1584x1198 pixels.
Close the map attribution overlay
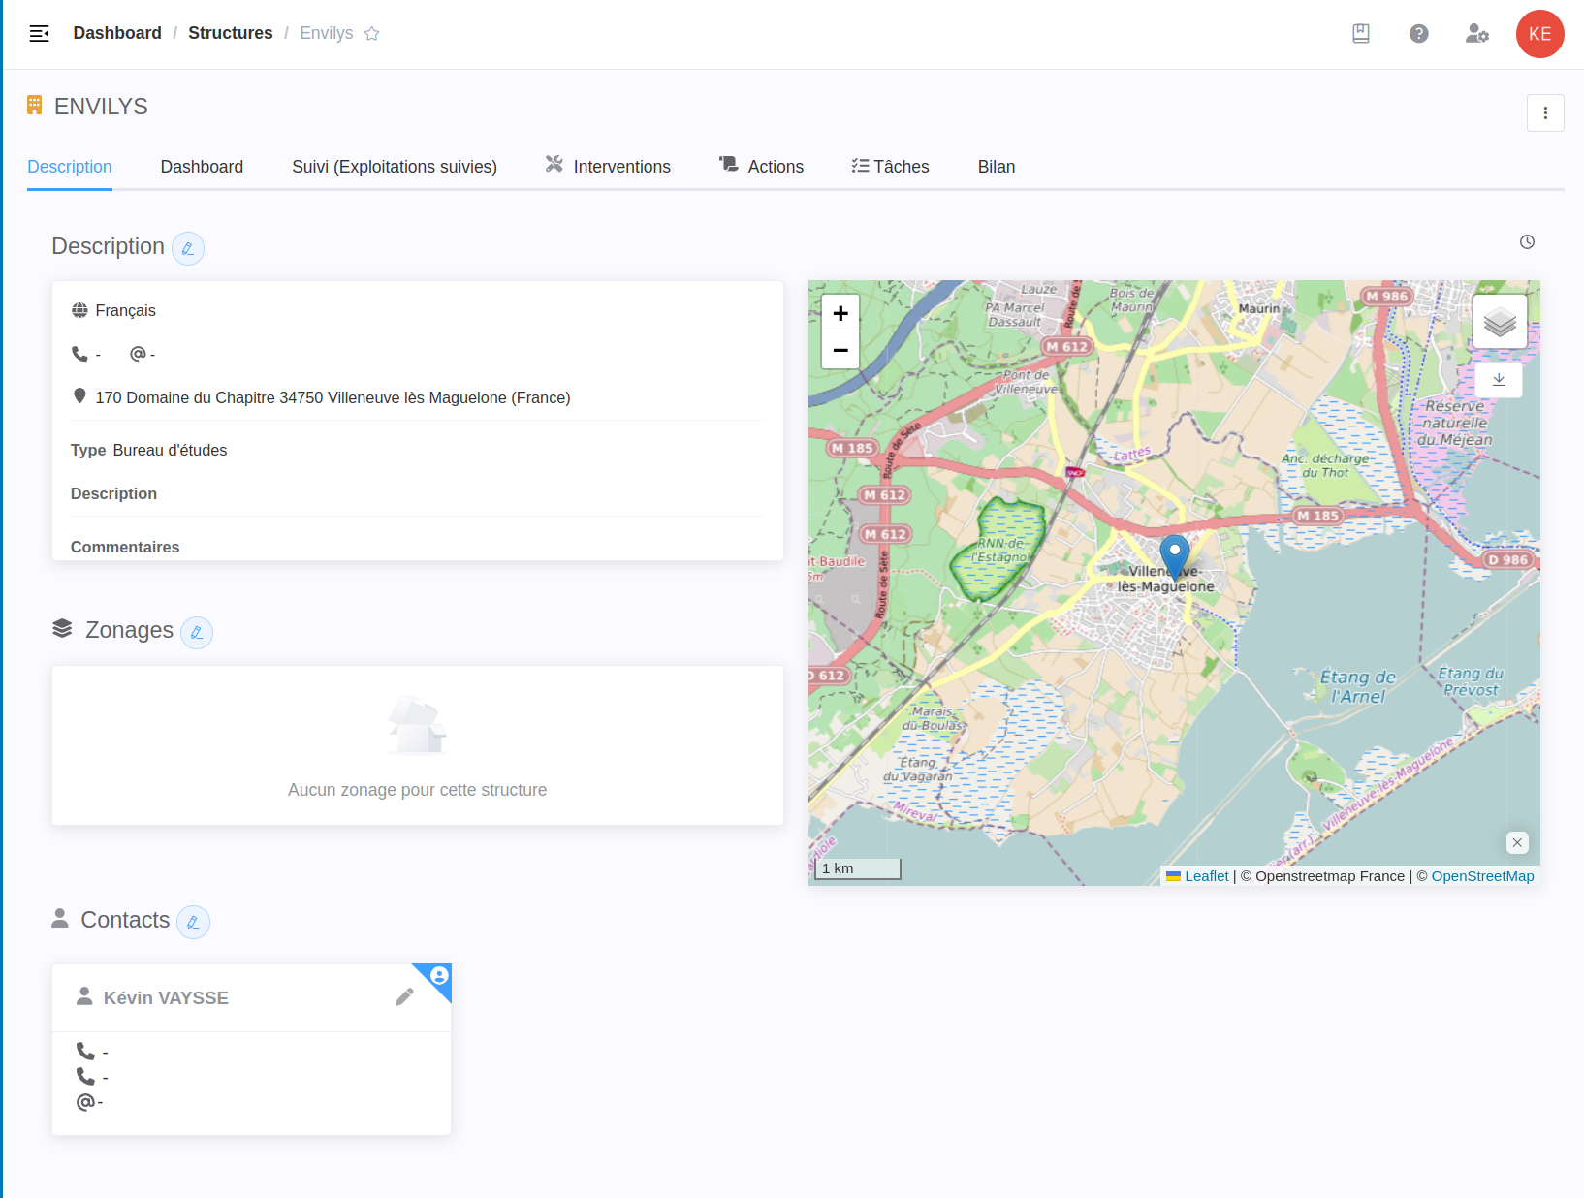pos(1517,843)
